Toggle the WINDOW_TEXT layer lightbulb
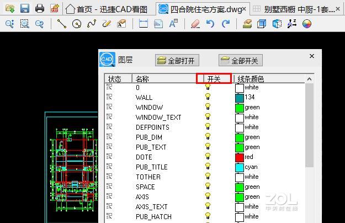345x223 pixels. point(208,116)
